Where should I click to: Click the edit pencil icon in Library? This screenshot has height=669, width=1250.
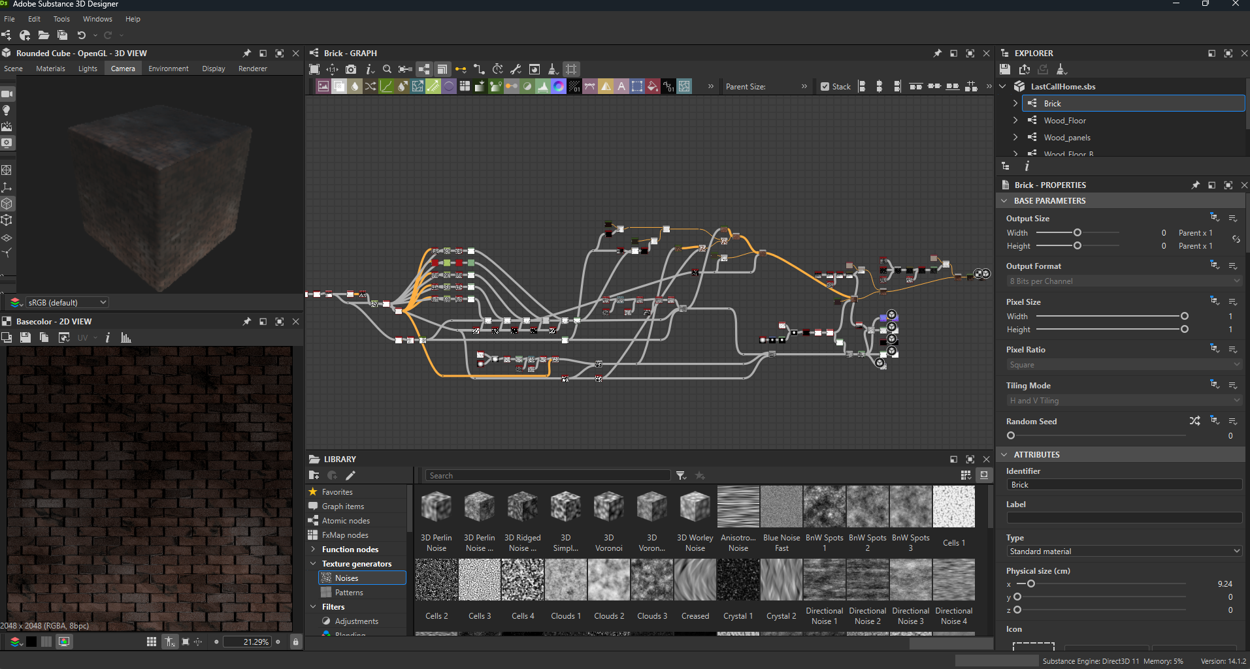[350, 475]
